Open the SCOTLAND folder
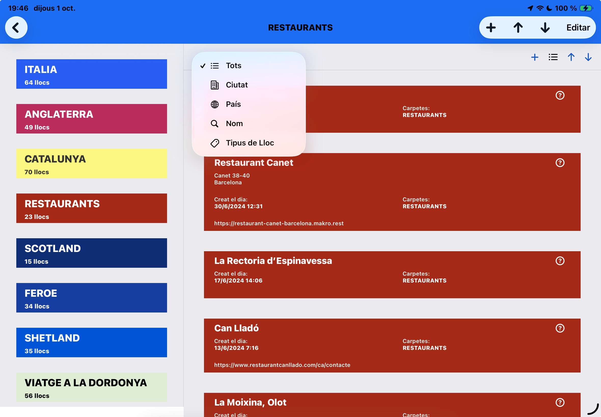601x417 pixels. (x=92, y=253)
